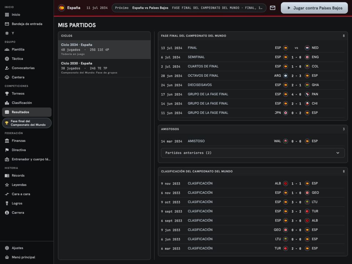Click the Plantilla squad icon

[x=7, y=49]
